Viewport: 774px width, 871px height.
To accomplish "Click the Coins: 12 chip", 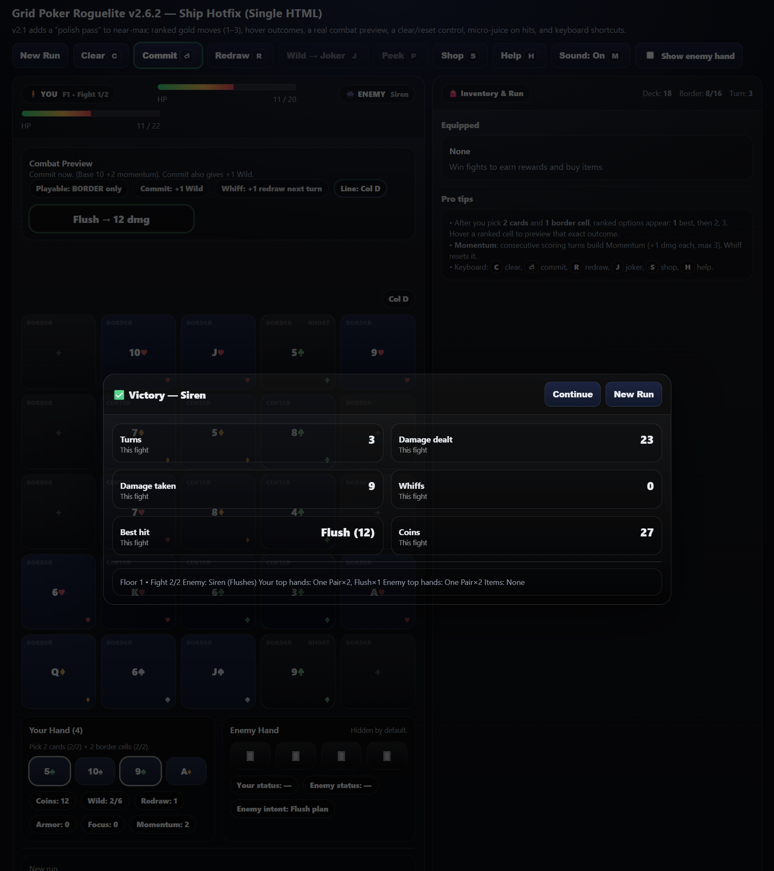I will pos(52,801).
